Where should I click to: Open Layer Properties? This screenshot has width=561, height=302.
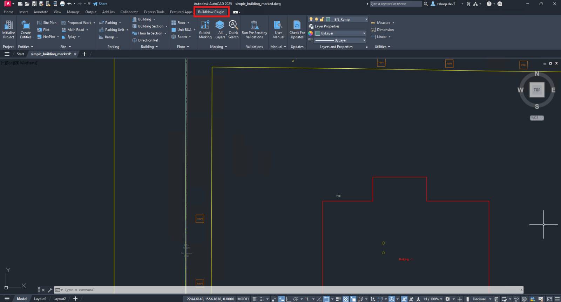click(324, 26)
